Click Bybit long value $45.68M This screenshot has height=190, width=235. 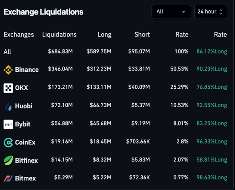click(x=100, y=123)
